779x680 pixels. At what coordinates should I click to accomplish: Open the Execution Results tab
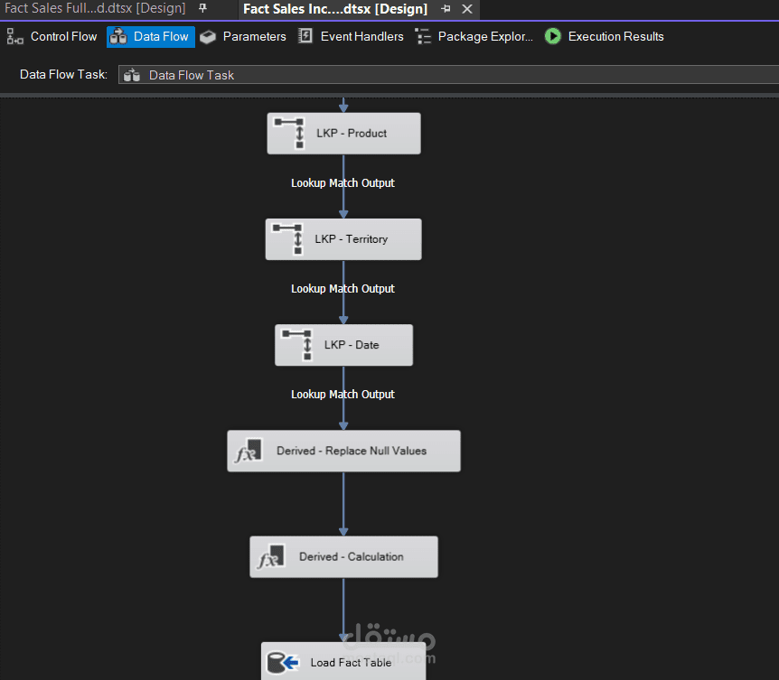click(604, 37)
